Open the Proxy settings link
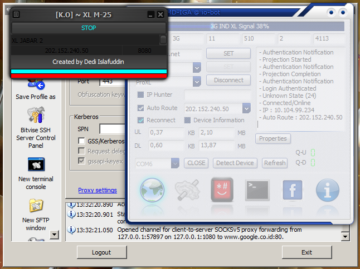 pos(98,190)
